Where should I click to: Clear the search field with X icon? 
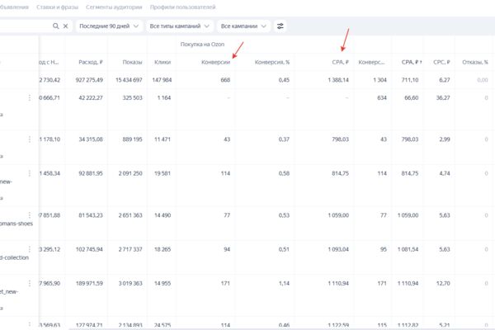(65, 26)
